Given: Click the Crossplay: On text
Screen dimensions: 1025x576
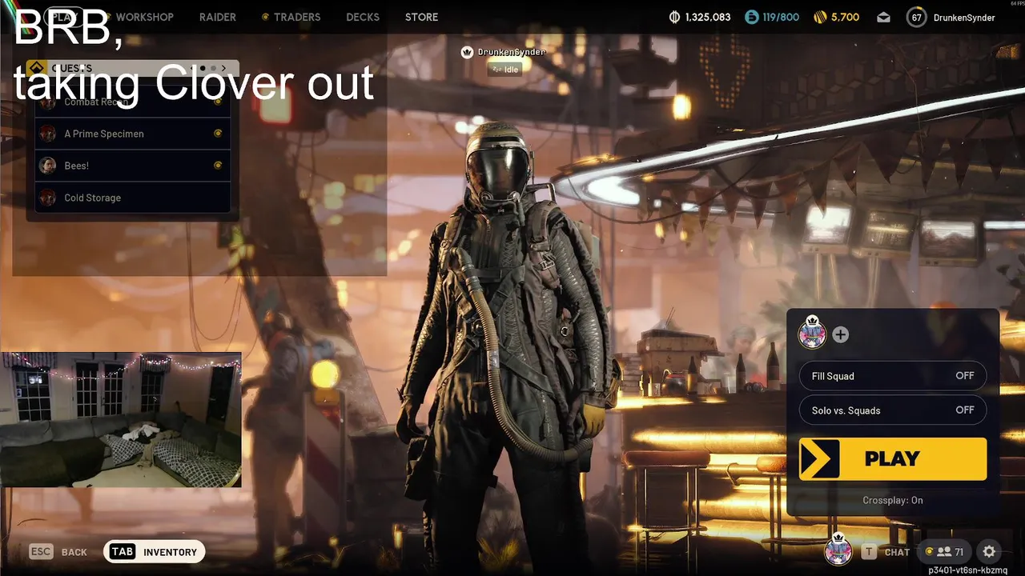Looking at the screenshot, I should (x=893, y=500).
